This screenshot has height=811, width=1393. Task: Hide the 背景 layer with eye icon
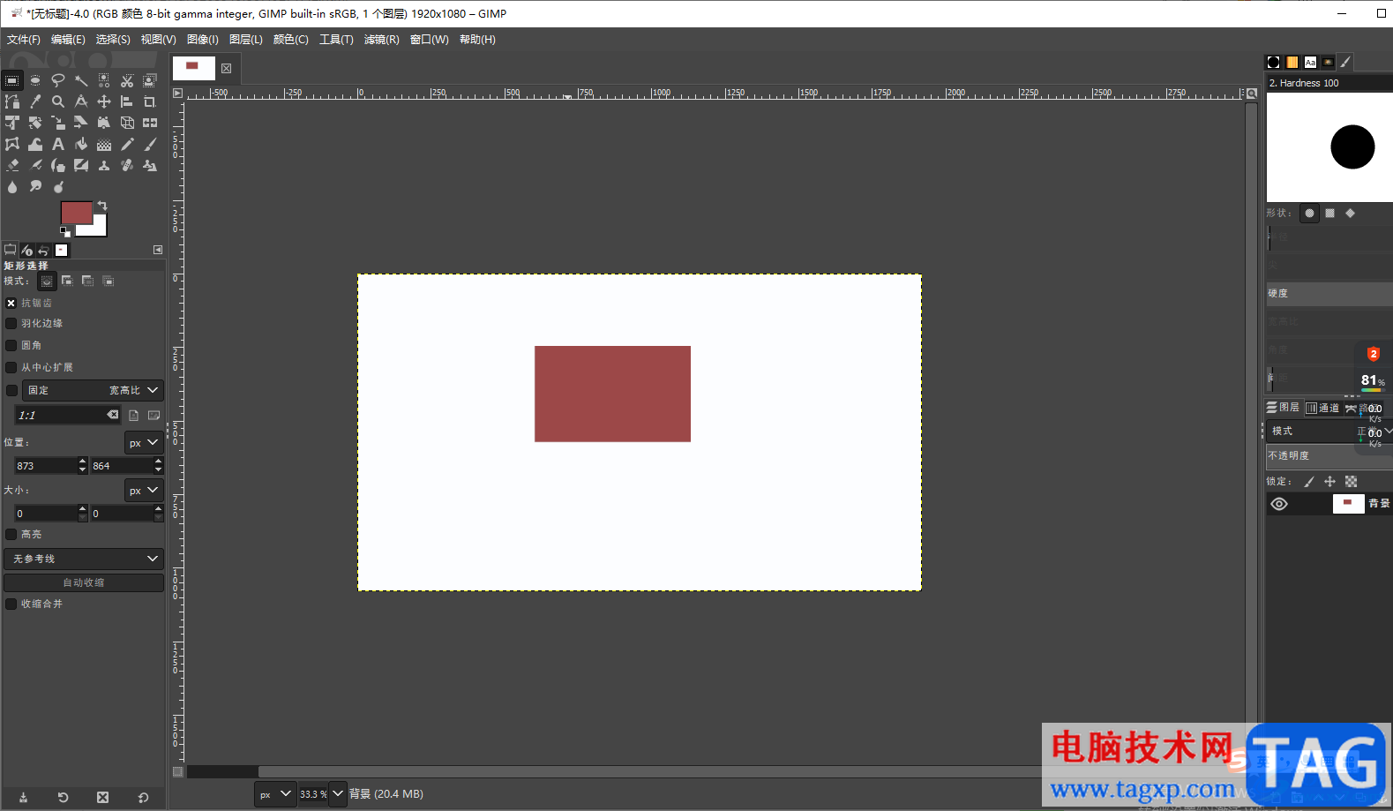1279,504
